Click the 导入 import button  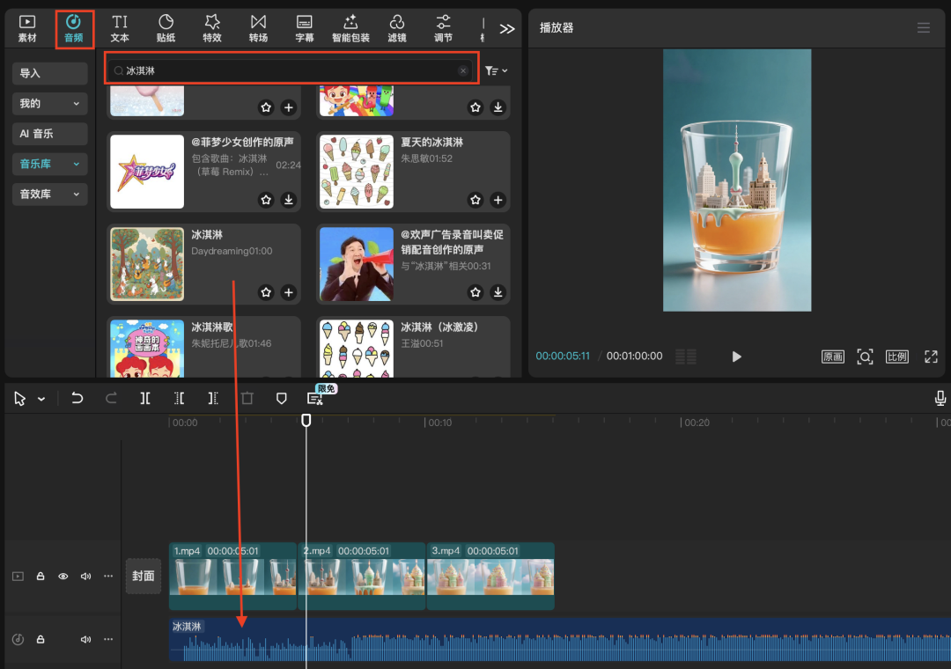50,74
